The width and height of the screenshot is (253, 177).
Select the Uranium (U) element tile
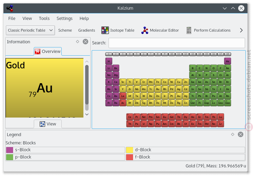coord(144,124)
